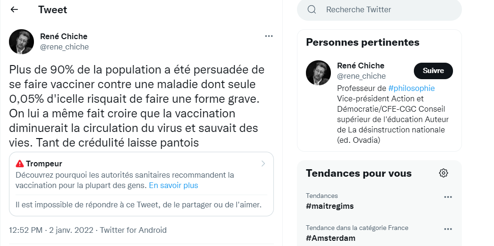Viewport: 494px width, 246px height.
Task: Expand the Trompeur notice chevron
Action: [263, 164]
